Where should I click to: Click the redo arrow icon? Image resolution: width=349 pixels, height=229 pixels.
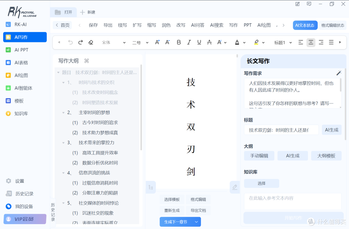[x=80, y=42]
